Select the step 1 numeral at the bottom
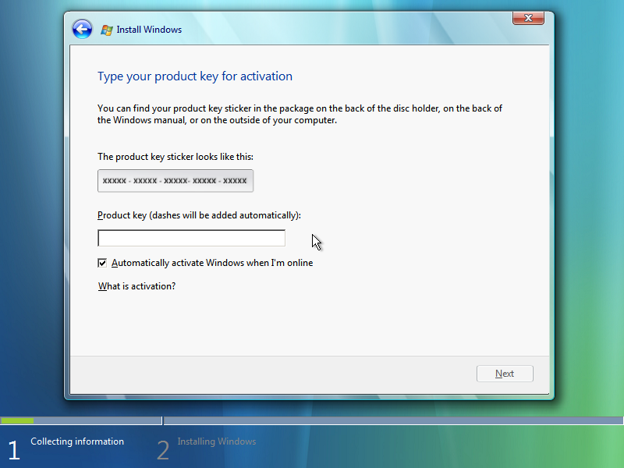Screen dimensions: 624x468 click(13, 449)
